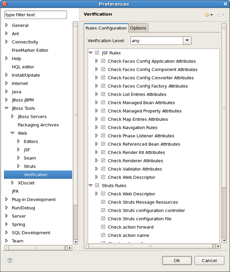Disable Check Struts Message Resources checkbox
230x272 pixels.
pos(103,202)
